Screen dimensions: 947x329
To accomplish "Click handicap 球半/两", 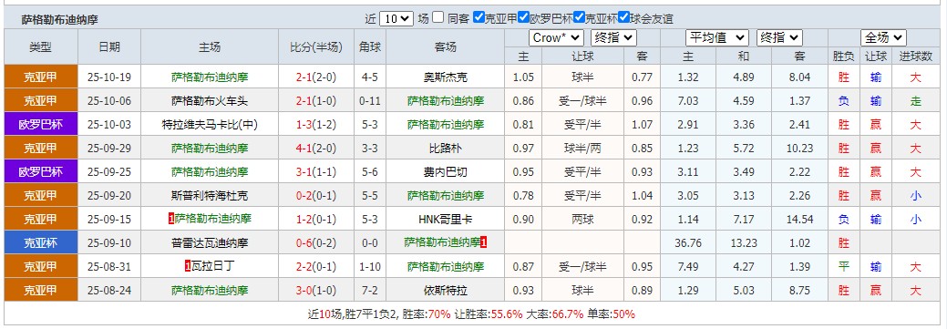I will point(582,149).
